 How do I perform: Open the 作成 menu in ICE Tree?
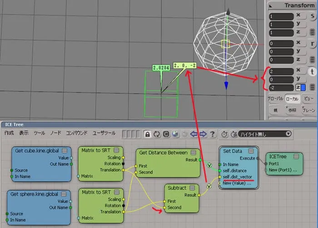9,133
